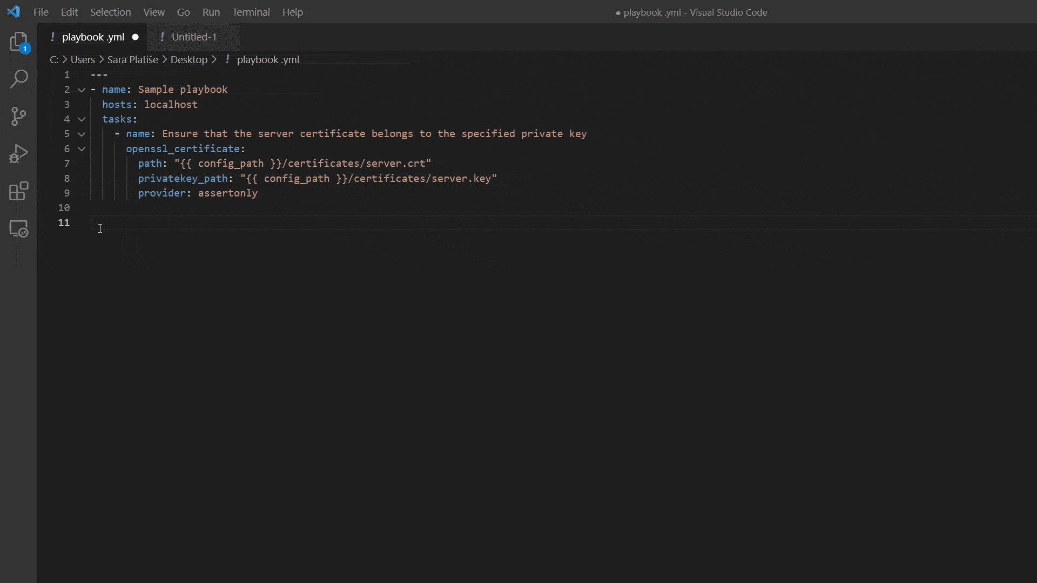Click the error icon on playbook.yml tab
1037x583 pixels.
pyautogui.click(x=53, y=37)
